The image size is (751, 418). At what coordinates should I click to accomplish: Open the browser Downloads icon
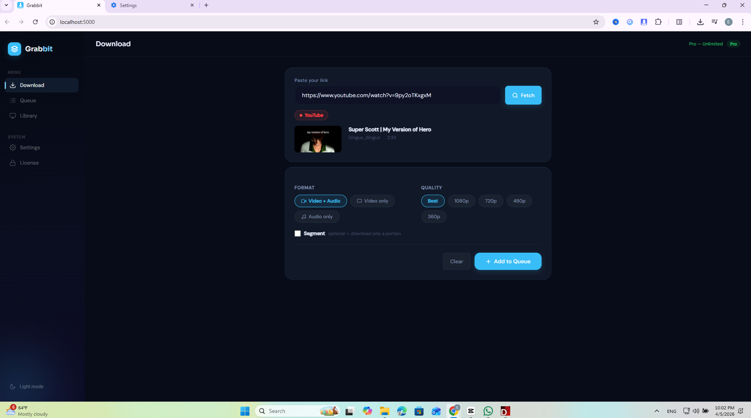click(x=700, y=22)
